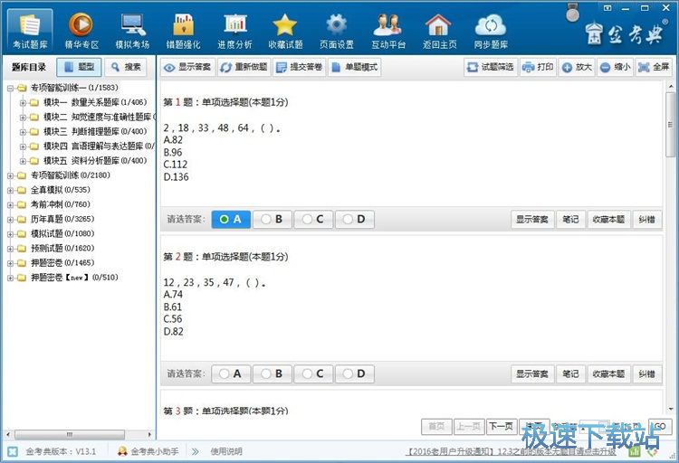The width and height of the screenshot is (679, 463).
Task: Expand the 预测试题 node
Action: pos(10,249)
